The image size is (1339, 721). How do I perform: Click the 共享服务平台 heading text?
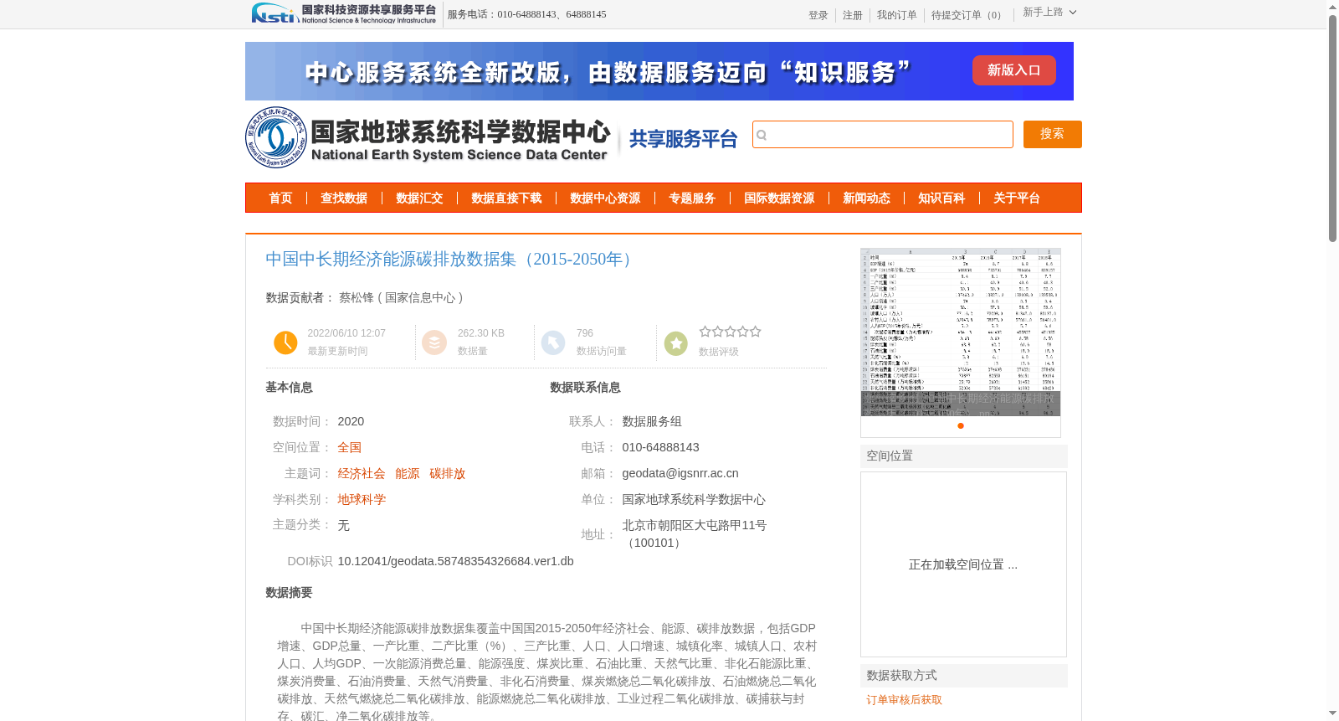(x=683, y=139)
